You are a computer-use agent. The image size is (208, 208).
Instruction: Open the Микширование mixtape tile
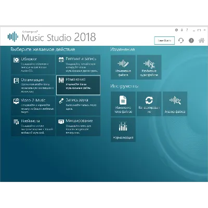(78, 126)
